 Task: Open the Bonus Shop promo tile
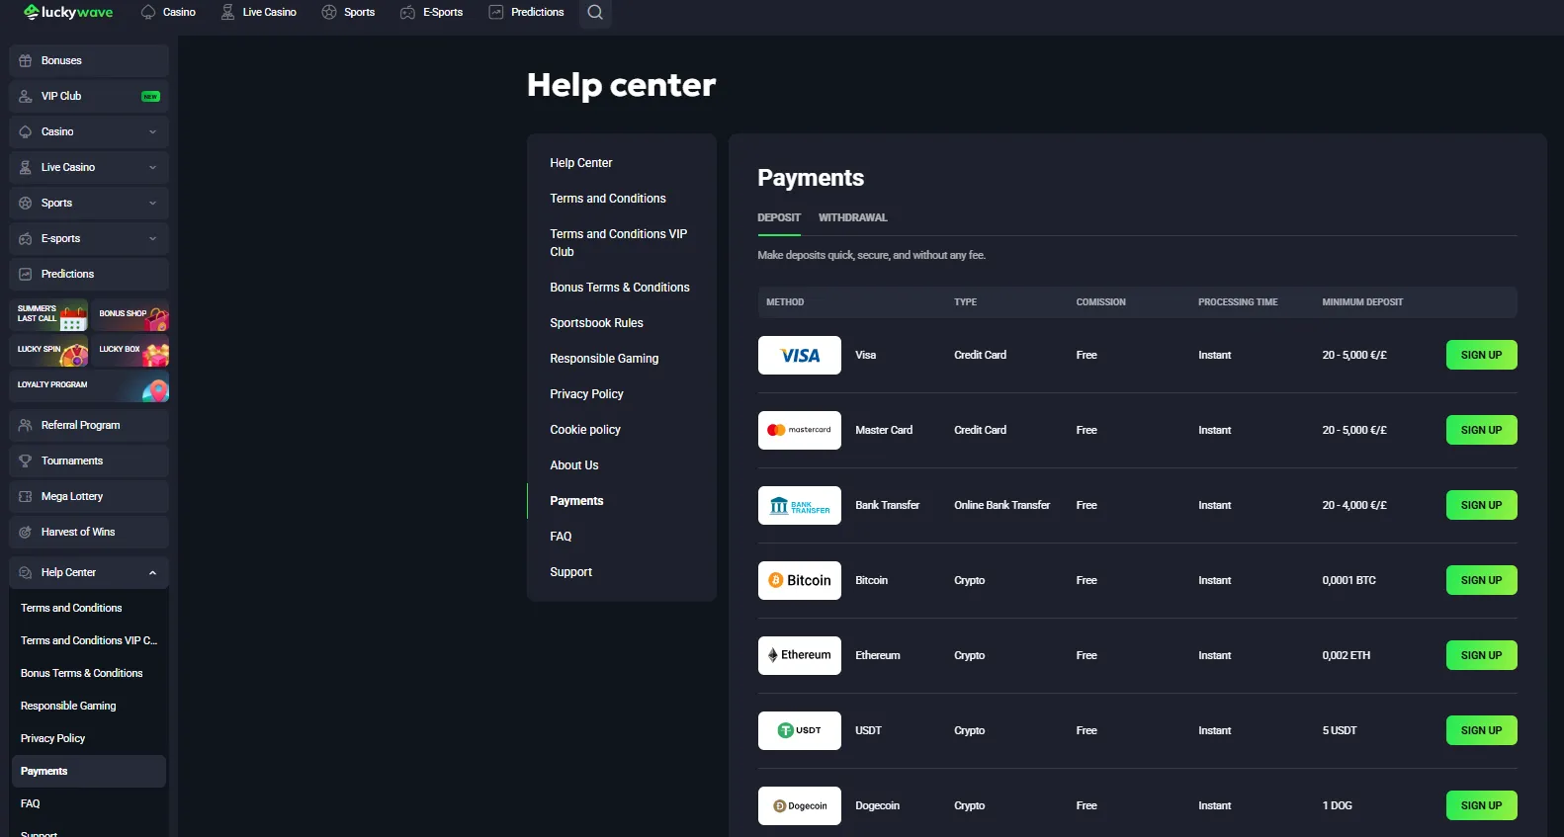130,315
